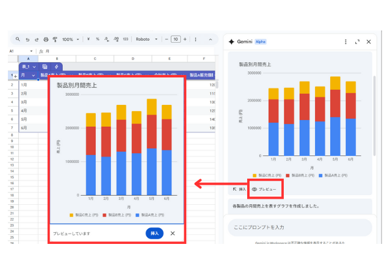Select the paint format tool
Image resolution: width=390 pixels, height=275 pixels.
click(x=55, y=39)
